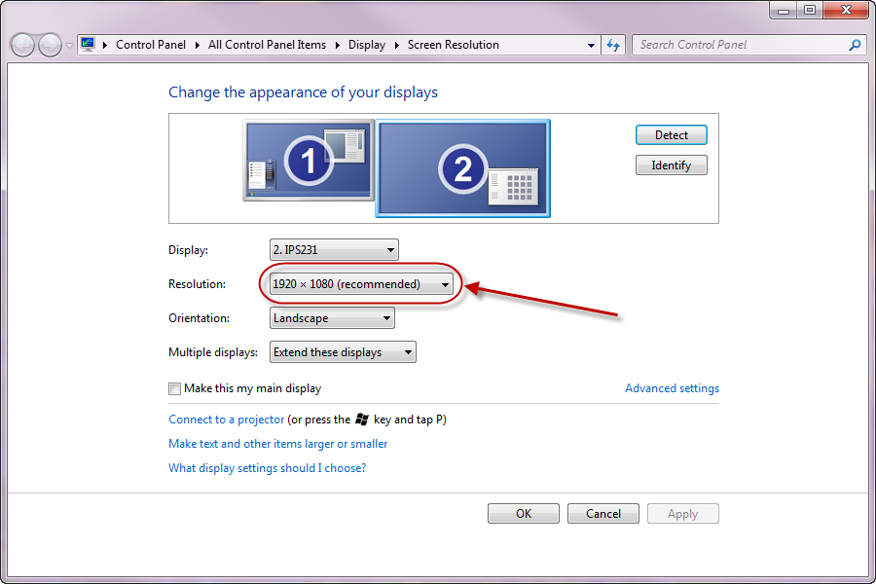Select monitor 2 thumbnail
This screenshot has height=584, width=876.
(462, 168)
